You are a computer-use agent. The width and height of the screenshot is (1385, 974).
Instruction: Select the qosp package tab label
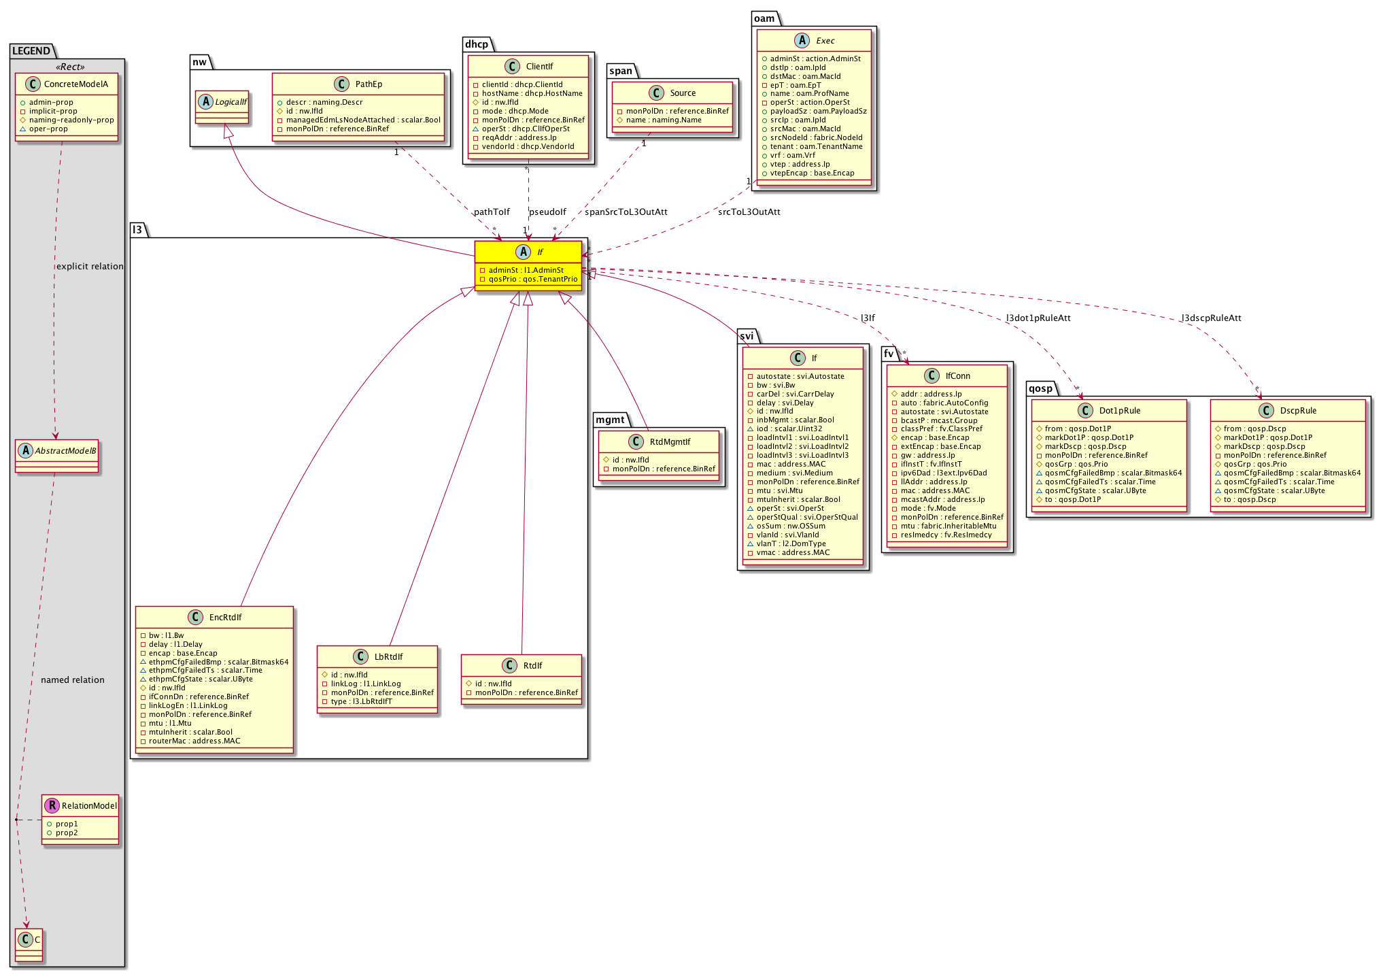(x=1040, y=388)
